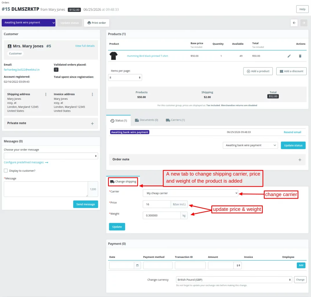Image resolution: width=311 pixels, height=297 pixels.
Task: Open Invoice address three-dot menu
Action: [92, 94]
